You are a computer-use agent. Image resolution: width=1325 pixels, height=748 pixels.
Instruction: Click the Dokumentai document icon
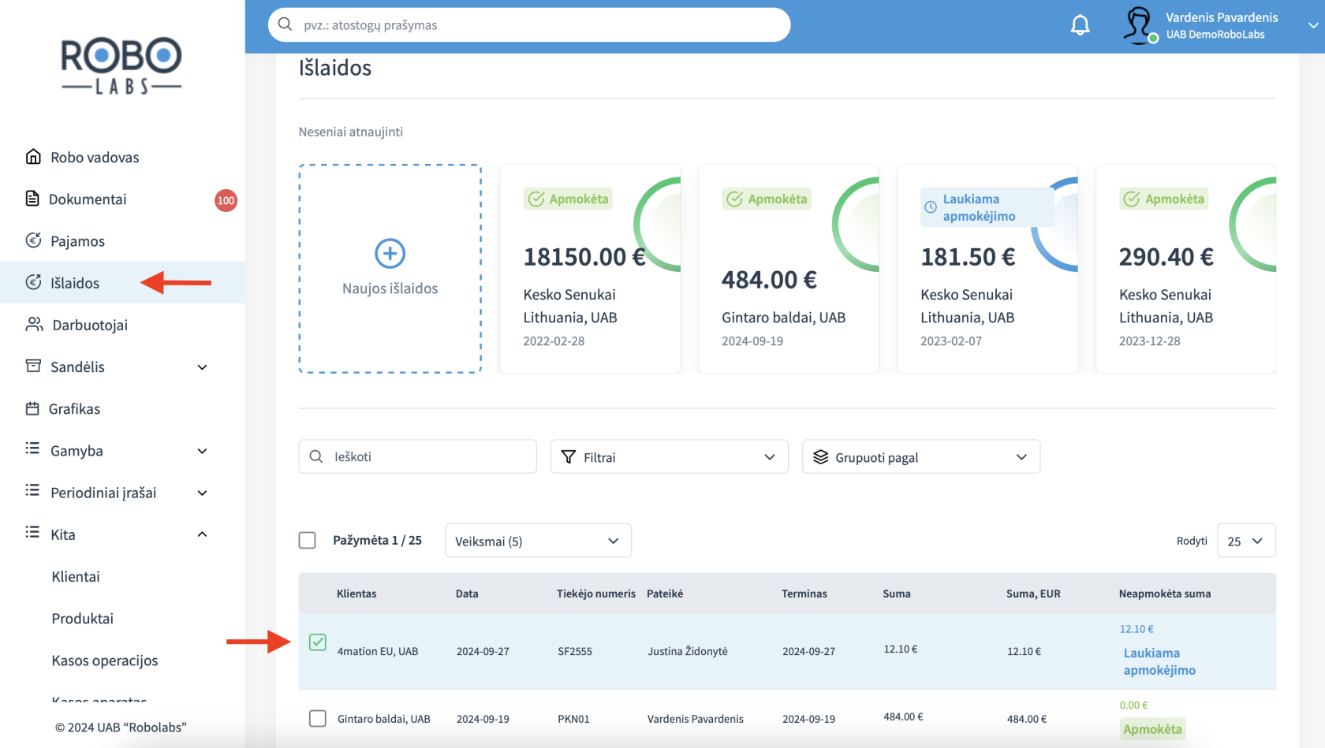click(x=32, y=198)
